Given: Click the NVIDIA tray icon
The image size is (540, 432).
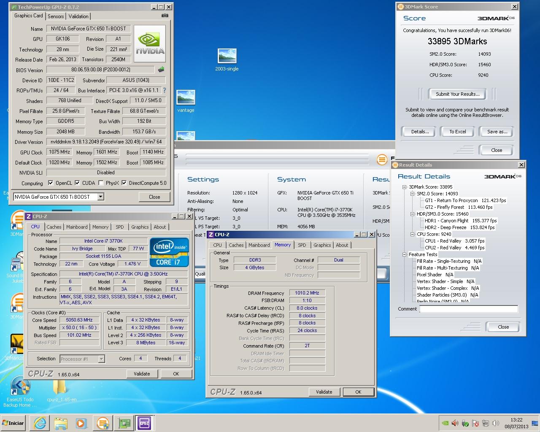Looking at the screenshot, I should [445, 423].
